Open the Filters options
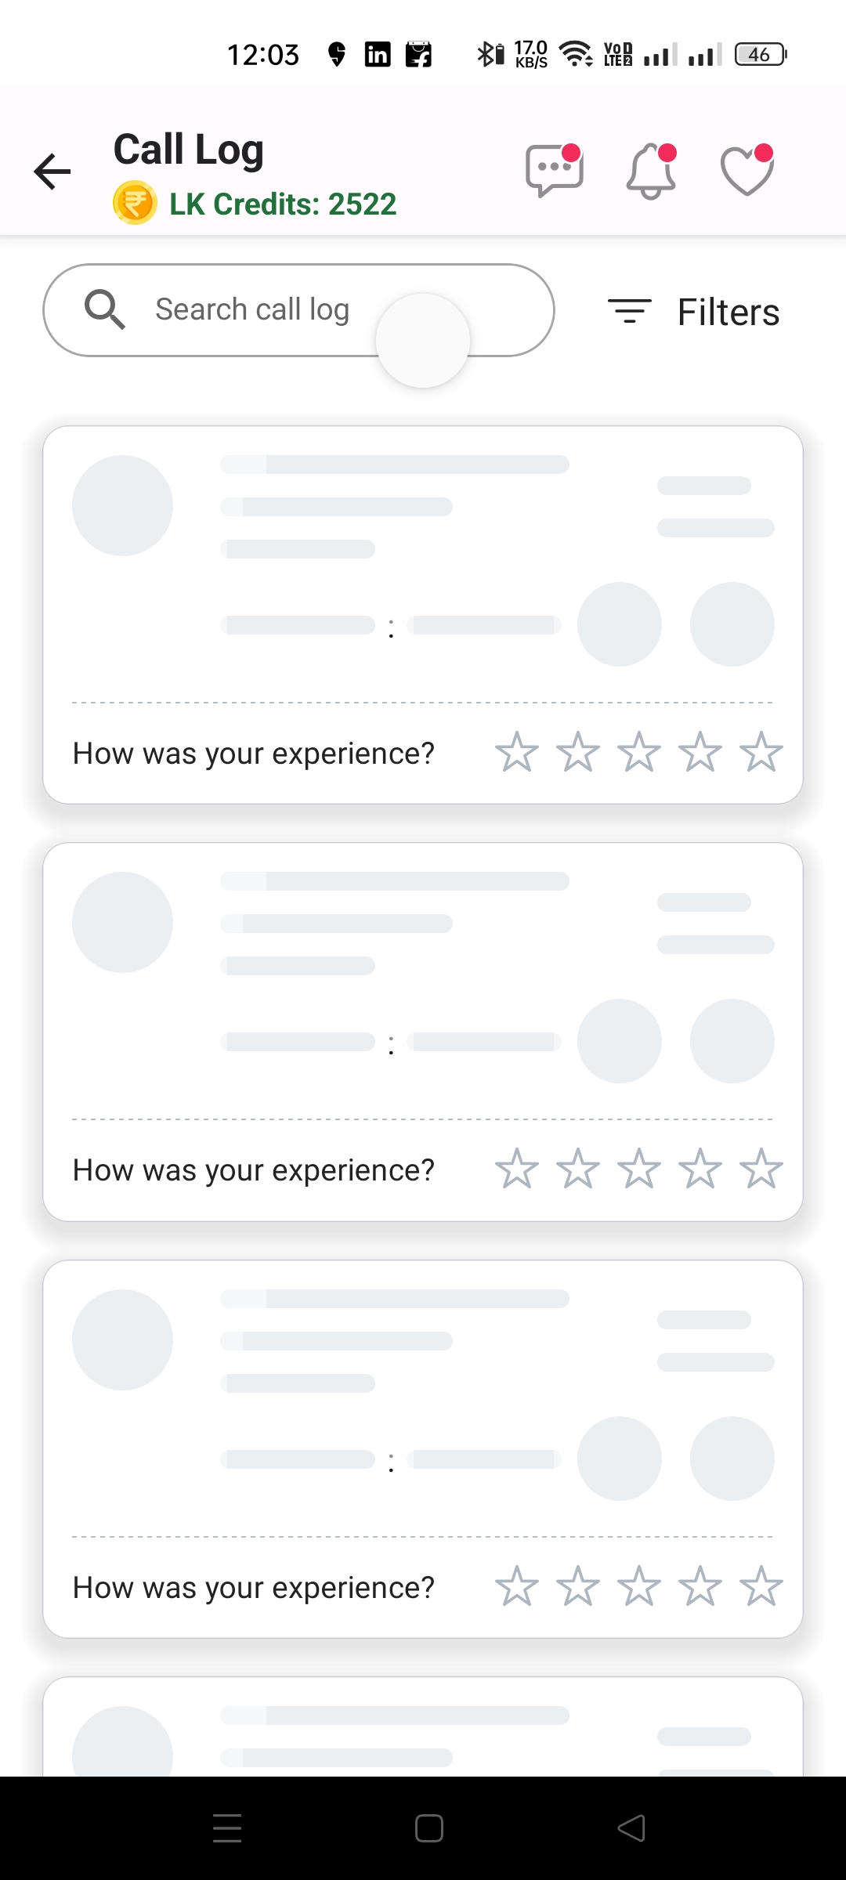The image size is (846, 1880). [x=728, y=312]
